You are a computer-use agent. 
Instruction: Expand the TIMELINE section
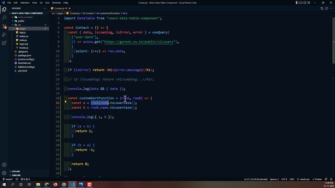coord(16,175)
